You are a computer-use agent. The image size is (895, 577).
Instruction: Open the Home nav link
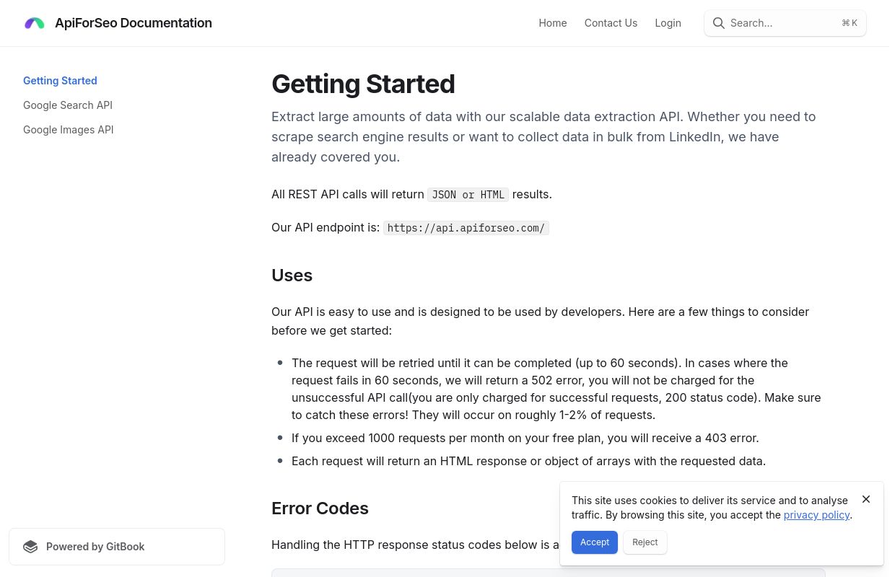click(553, 23)
